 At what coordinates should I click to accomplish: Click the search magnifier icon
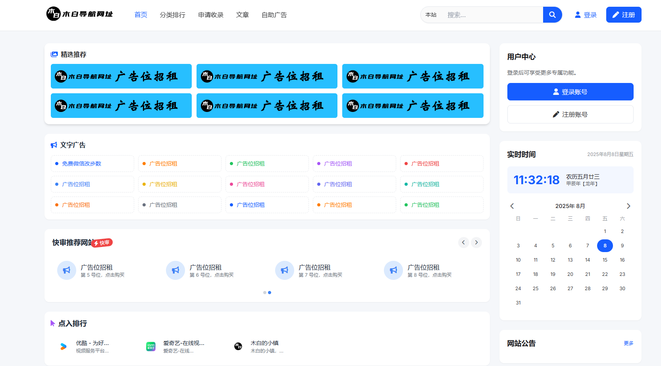point(552,15)
